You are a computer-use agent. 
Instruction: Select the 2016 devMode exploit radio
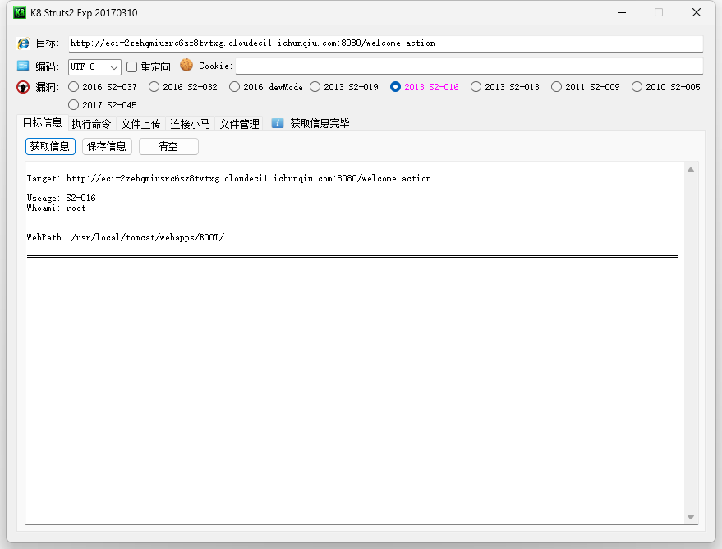point(234,86)
